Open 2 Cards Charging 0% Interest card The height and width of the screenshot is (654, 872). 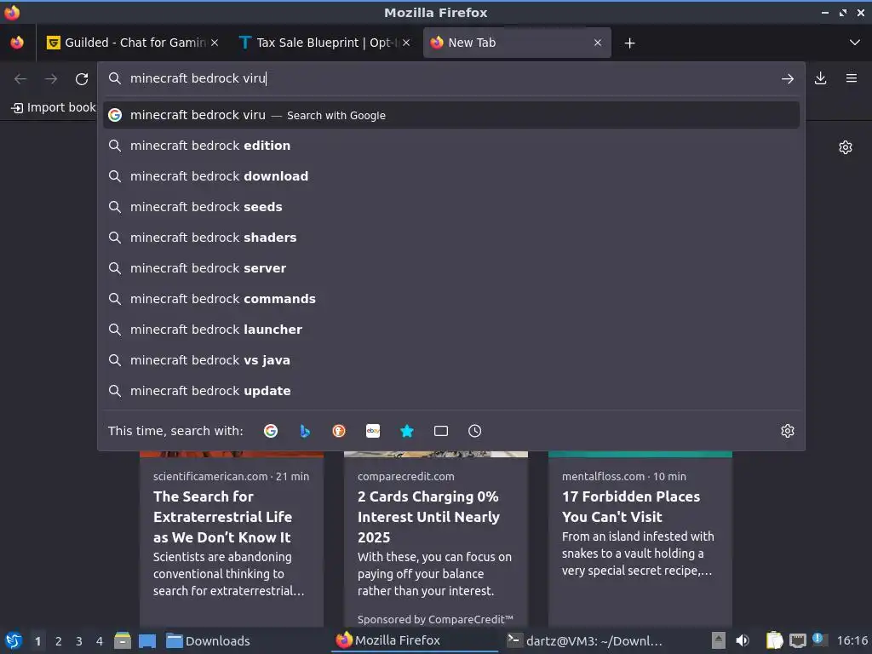coord(435,539)
